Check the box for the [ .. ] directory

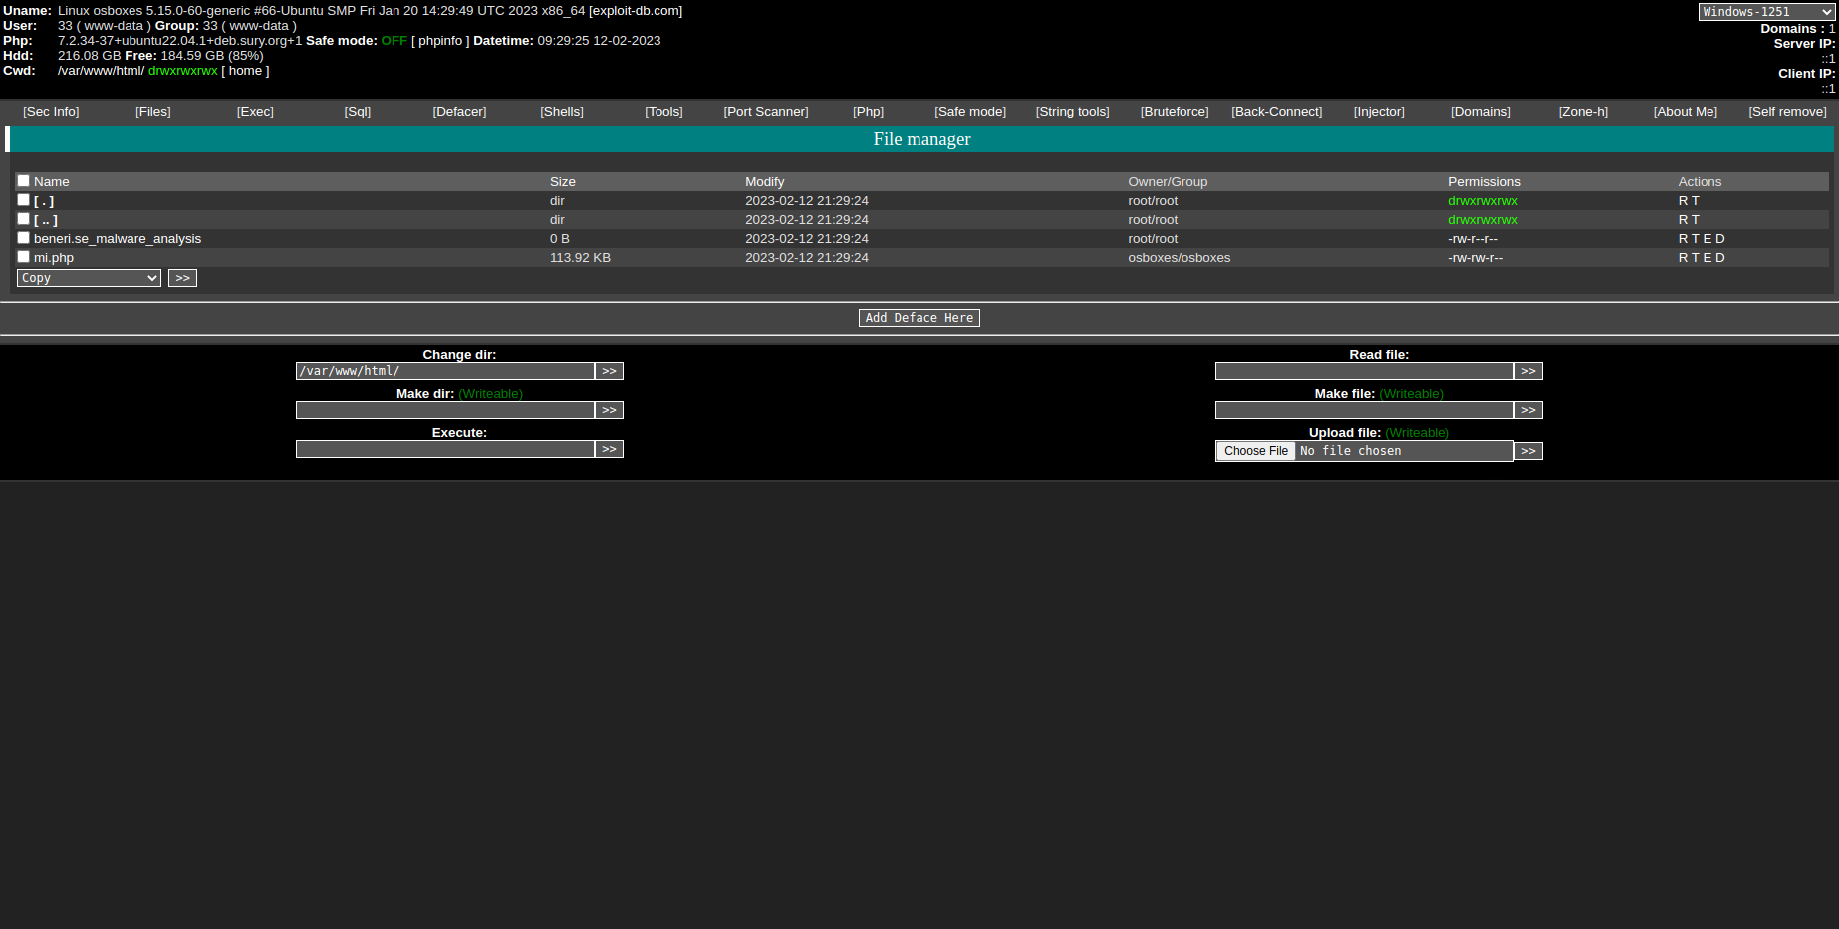click(x=24, y=219)
